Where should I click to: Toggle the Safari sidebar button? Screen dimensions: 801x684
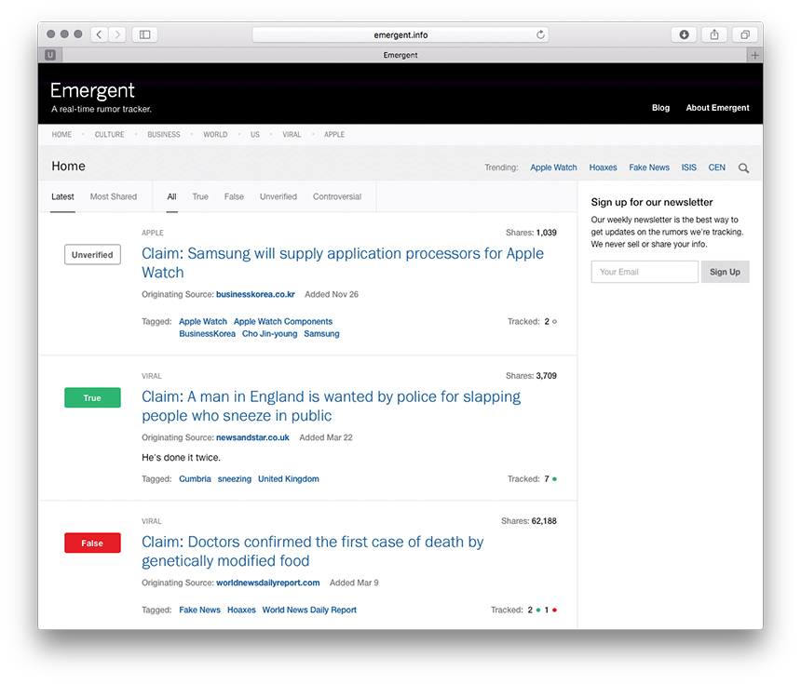pyautogui.click(x=144, y=34)
